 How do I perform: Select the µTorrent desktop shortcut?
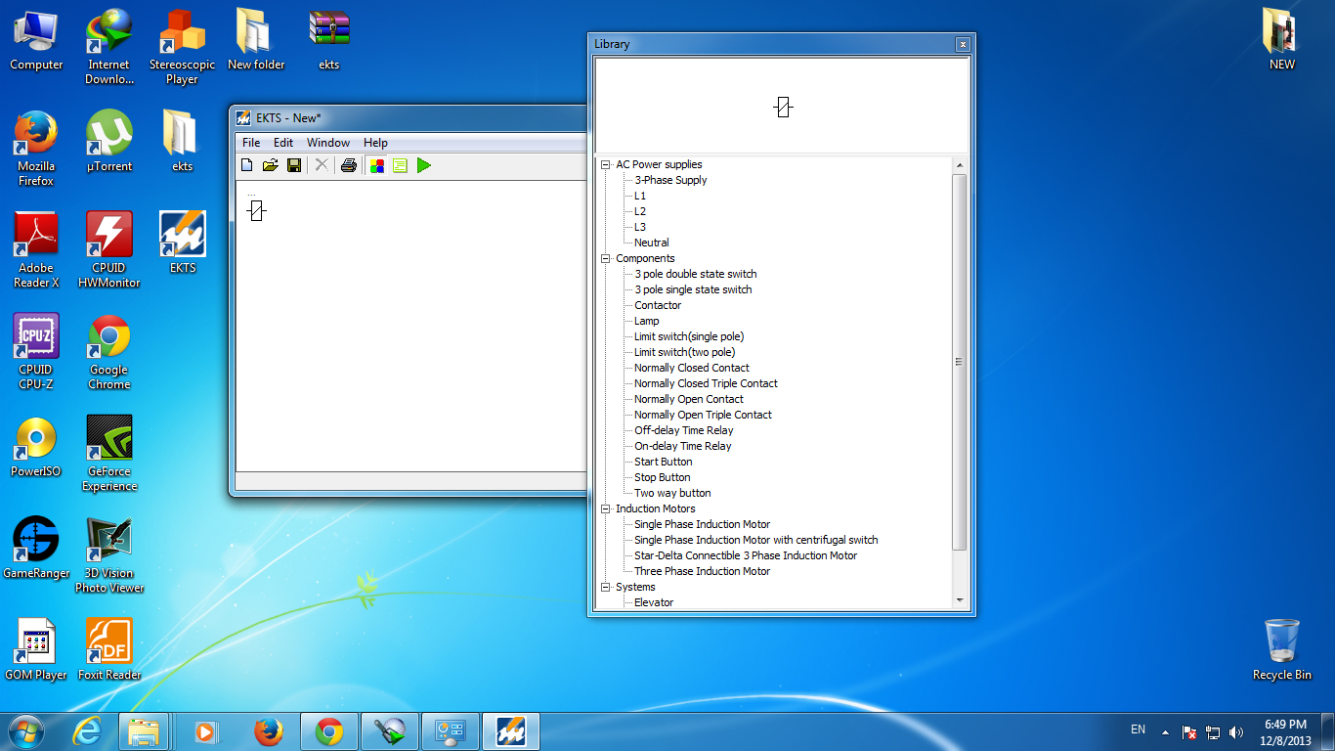[x=109, y=141]
